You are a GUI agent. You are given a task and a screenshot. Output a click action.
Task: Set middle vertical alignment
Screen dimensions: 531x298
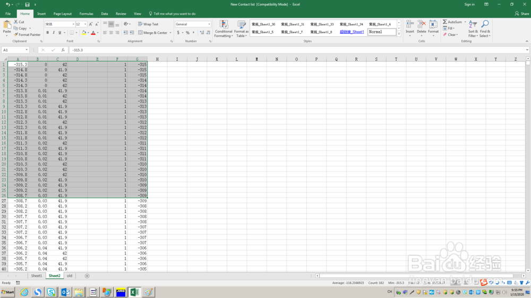click(111, 24)
